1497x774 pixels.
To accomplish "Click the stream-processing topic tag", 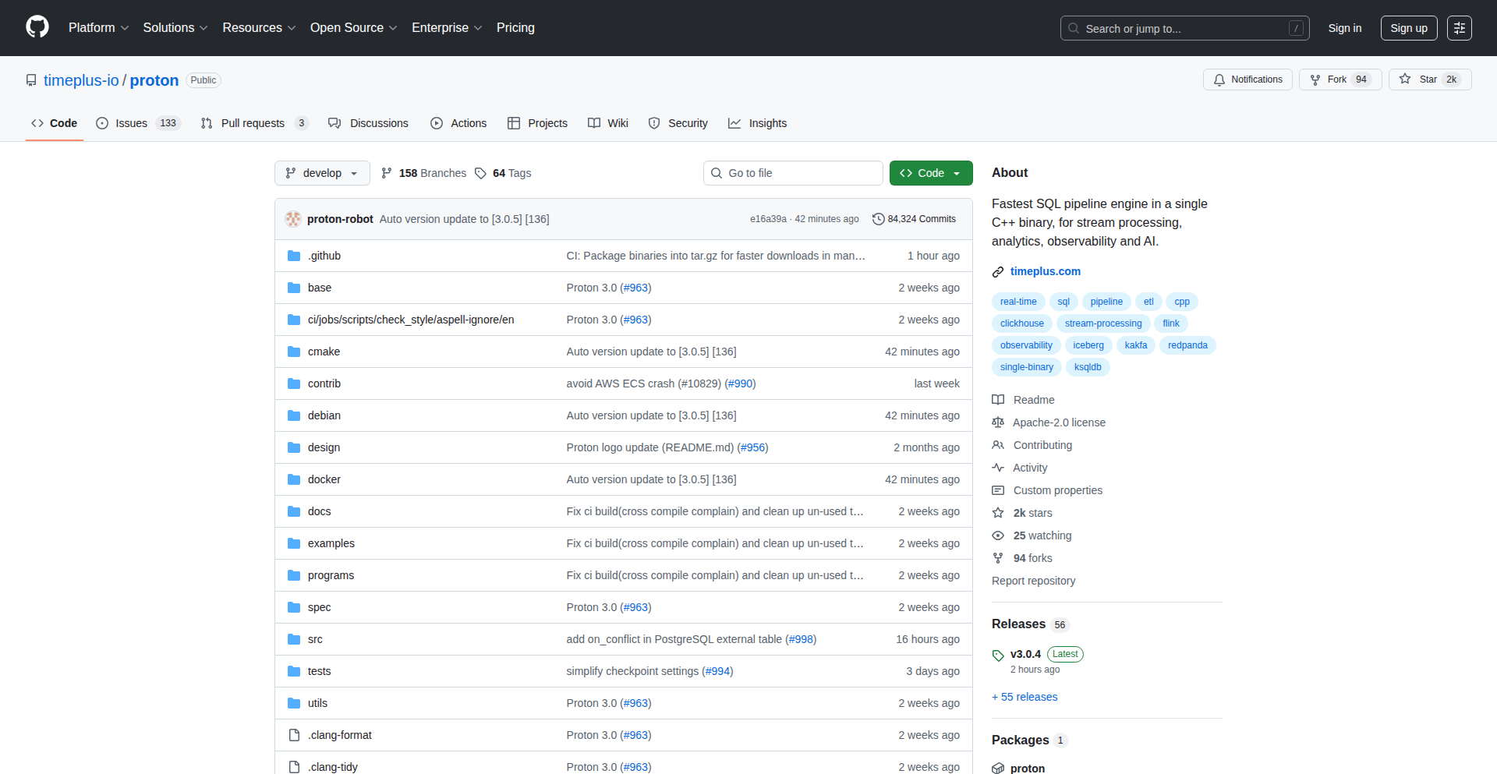I will click(x=1103, y=323).
